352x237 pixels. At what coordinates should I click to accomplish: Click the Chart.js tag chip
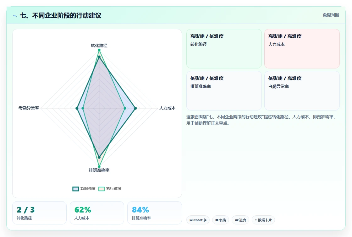pos(198,220)
